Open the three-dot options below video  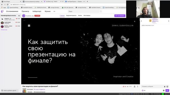138,87
